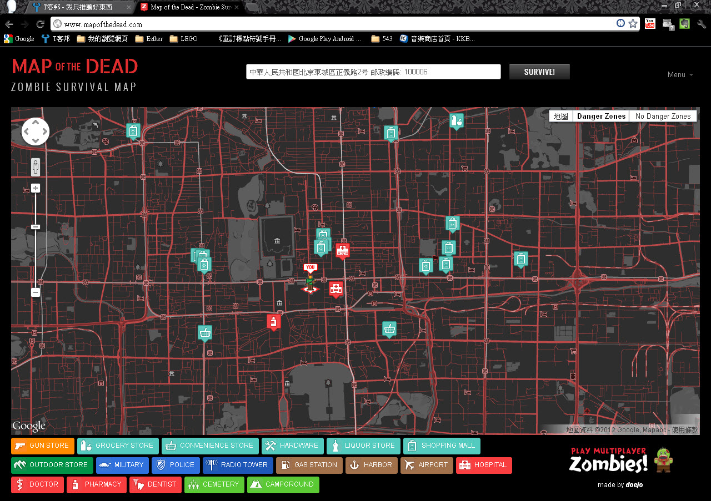Open the Menu dropdown at top right
This screenshot has height=501, width=711.
(679, 74)
